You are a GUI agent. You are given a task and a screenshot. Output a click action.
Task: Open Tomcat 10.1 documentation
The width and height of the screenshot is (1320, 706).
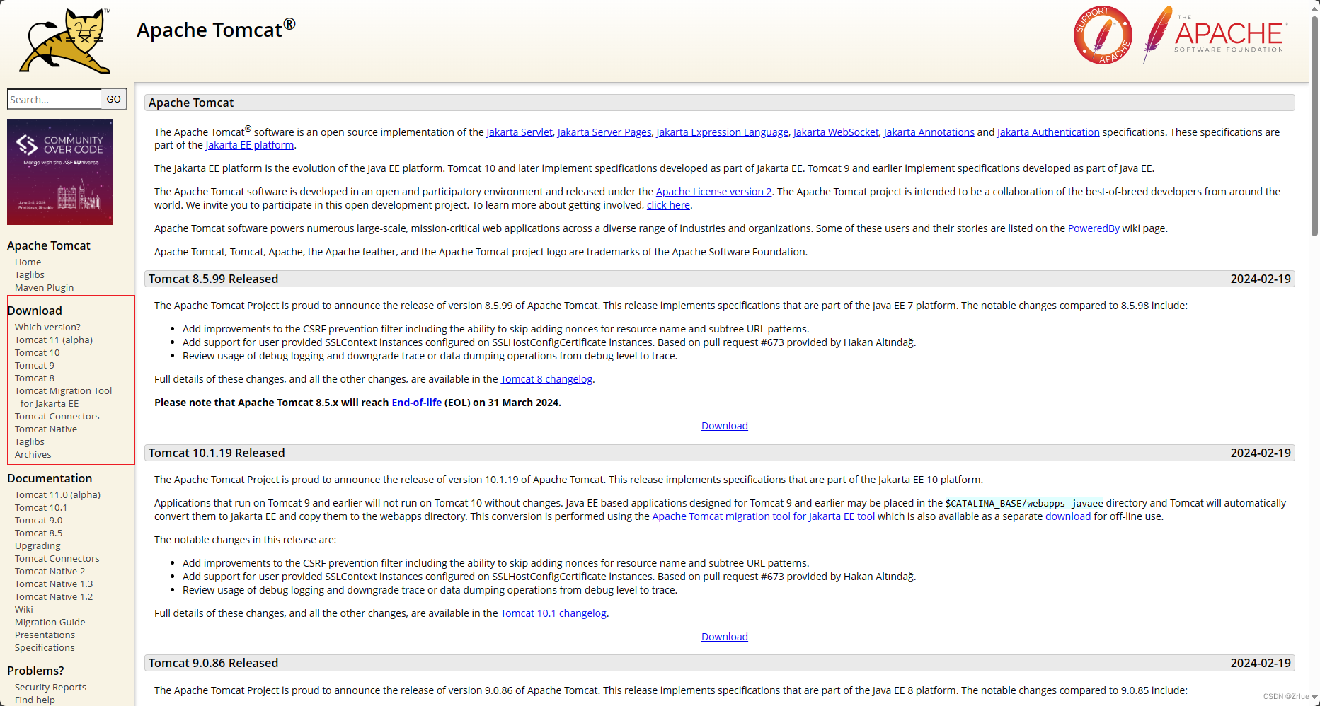[41, 508]
